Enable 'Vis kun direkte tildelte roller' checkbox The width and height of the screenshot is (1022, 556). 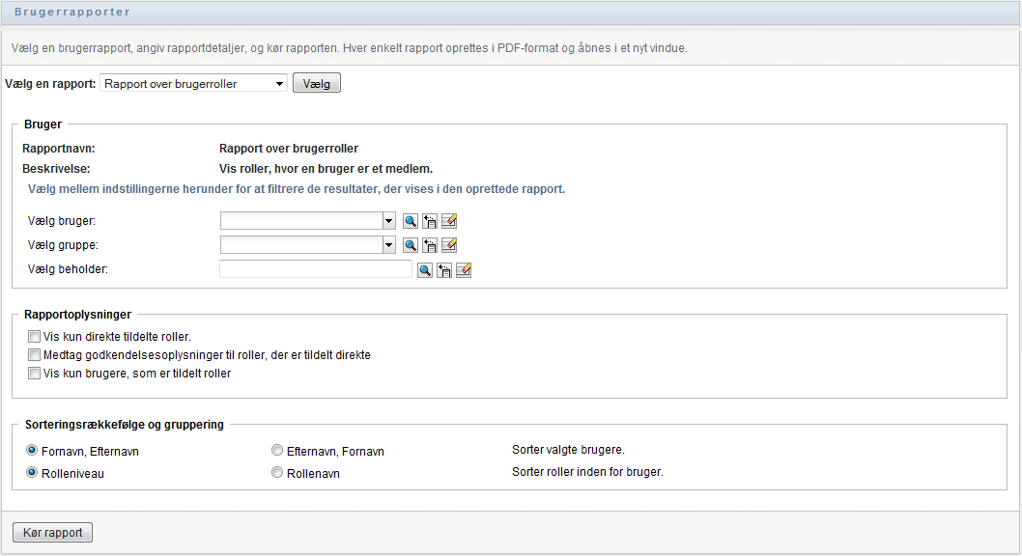click(x=35, y=338)
